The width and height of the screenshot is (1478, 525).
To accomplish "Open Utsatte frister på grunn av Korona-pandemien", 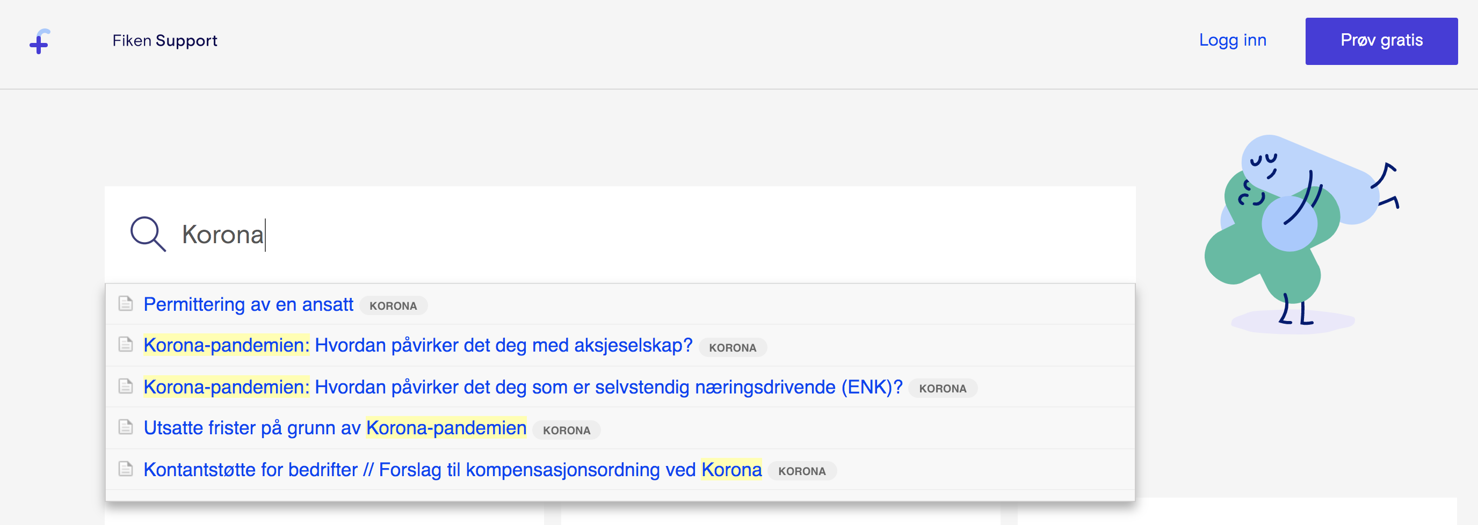I will click(x=335, y=428).
